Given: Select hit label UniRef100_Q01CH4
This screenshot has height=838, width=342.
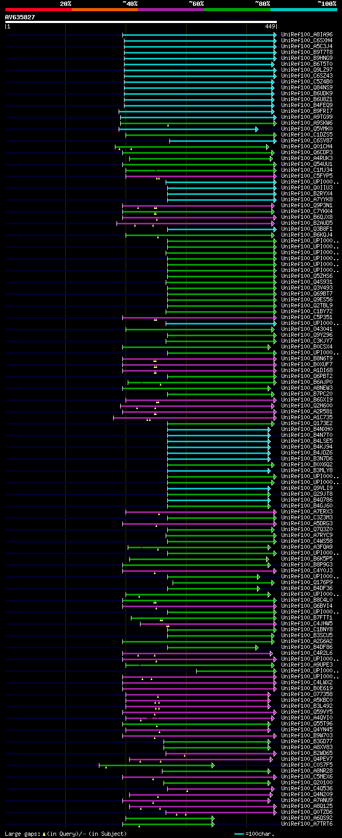Looking at the screenshot, I should (307, 146).
